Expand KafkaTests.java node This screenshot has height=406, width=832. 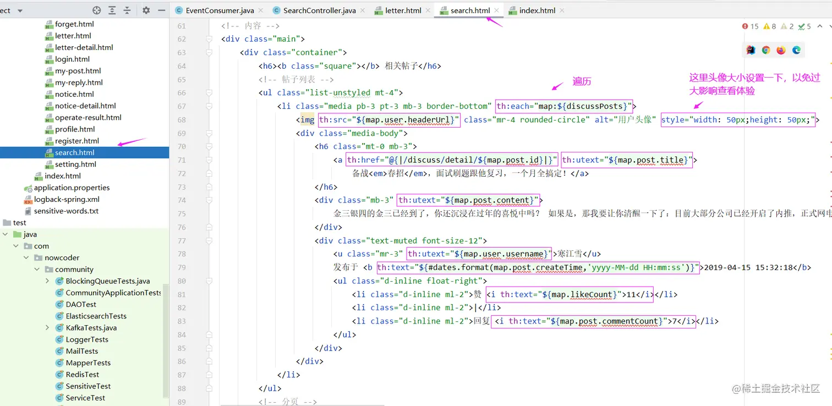click(x=48, y=328)
